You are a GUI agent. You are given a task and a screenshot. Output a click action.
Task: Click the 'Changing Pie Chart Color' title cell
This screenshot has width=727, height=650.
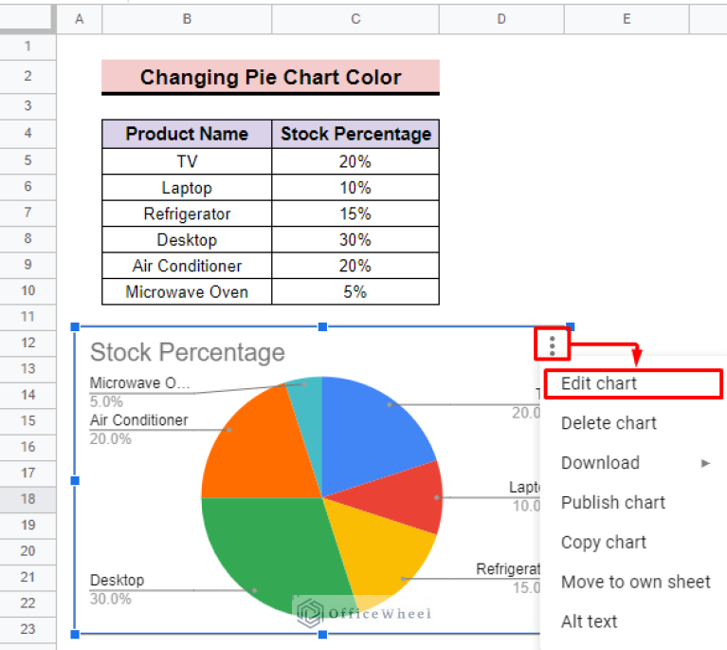point(270,77)
